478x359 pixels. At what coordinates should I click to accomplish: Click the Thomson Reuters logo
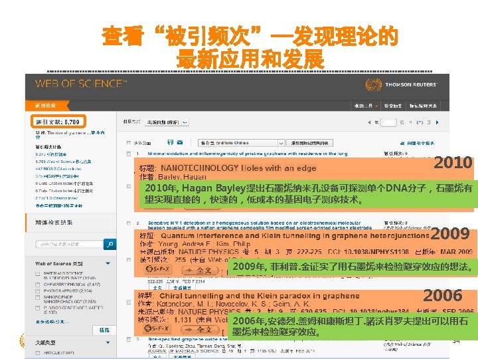click(401, 84)
